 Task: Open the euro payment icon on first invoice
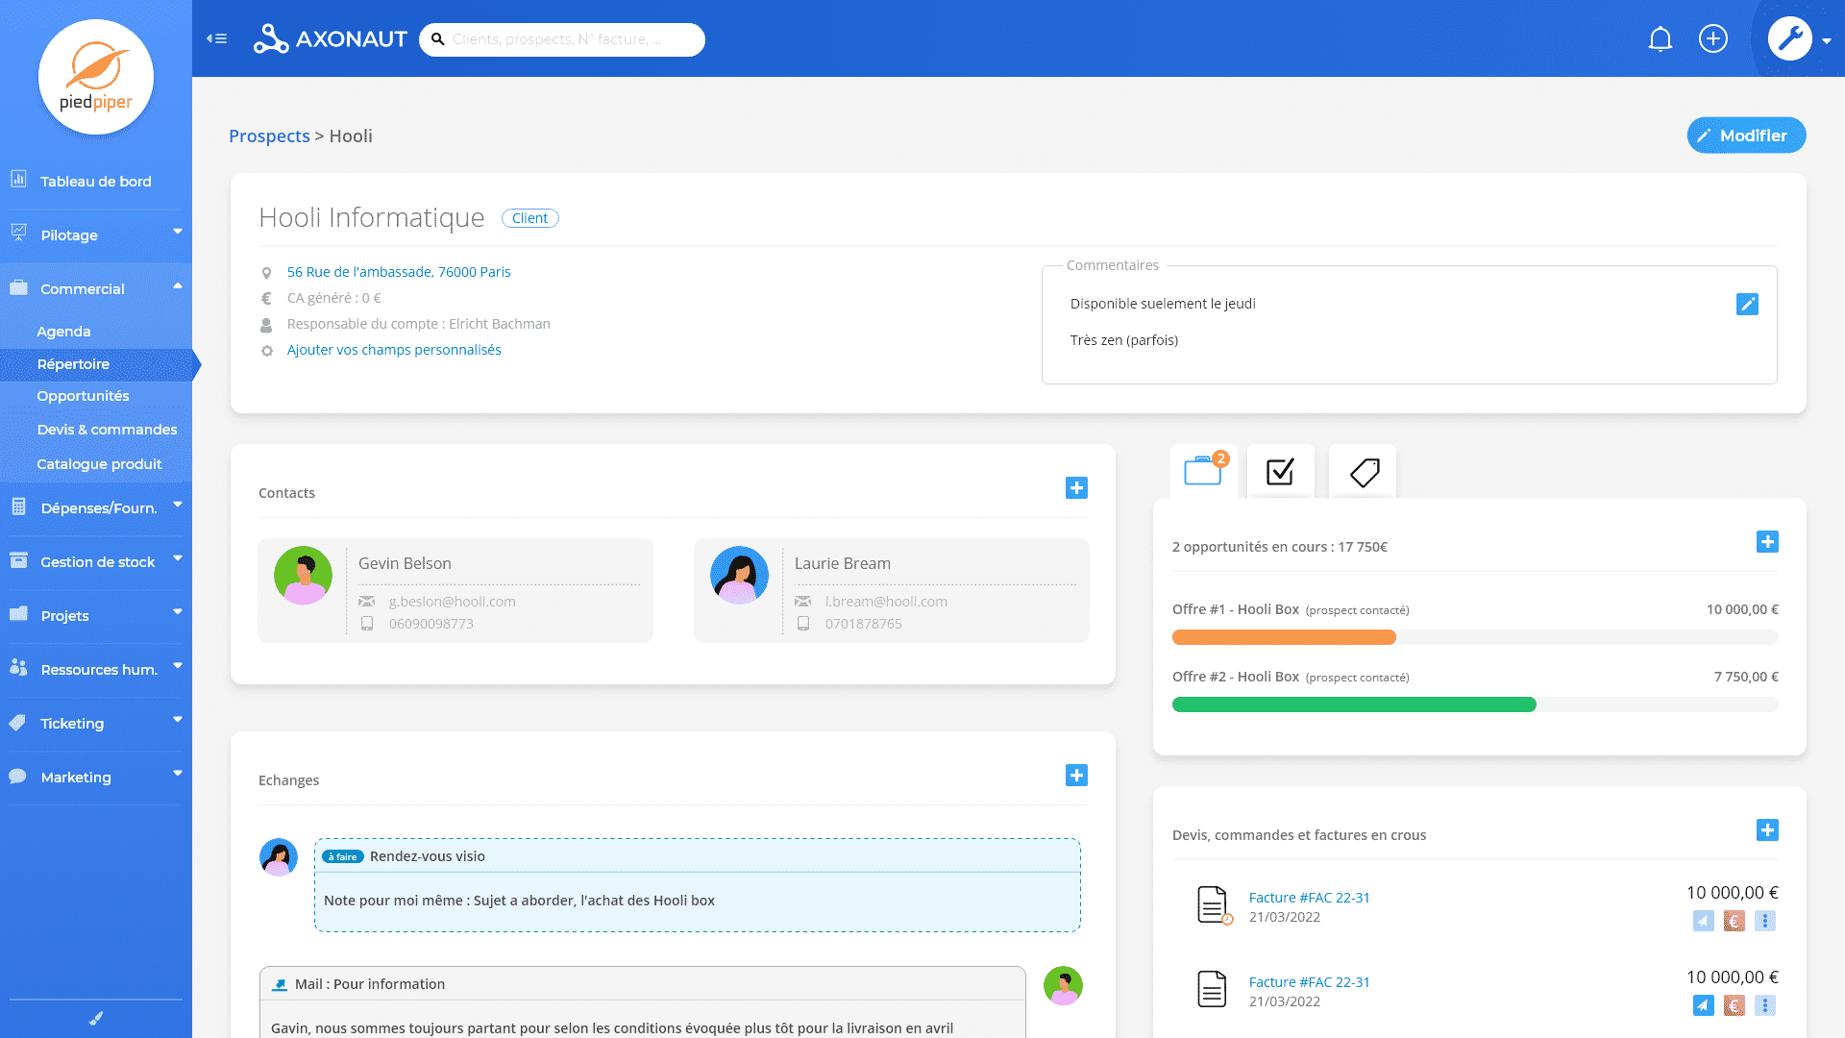click(1734, 921)
